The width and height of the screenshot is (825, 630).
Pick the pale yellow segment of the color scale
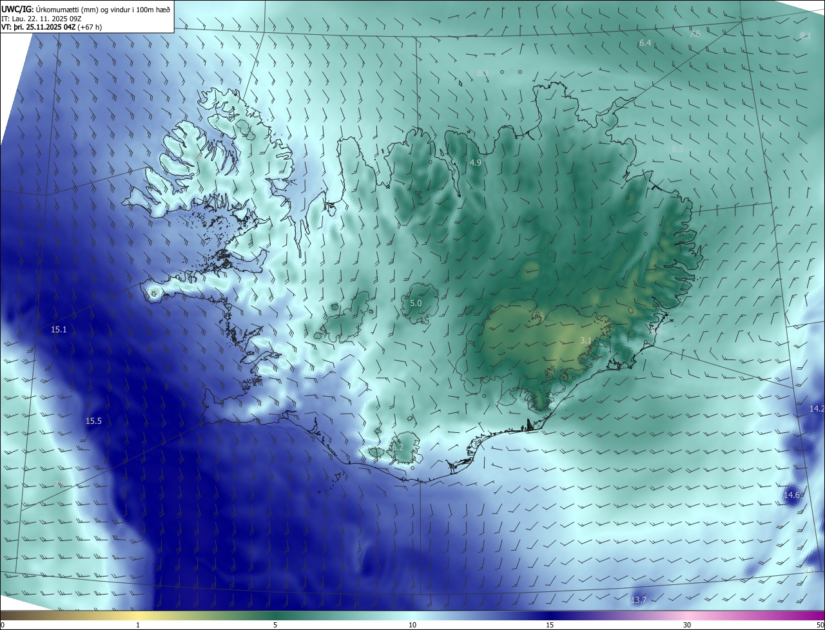point(138,615)
